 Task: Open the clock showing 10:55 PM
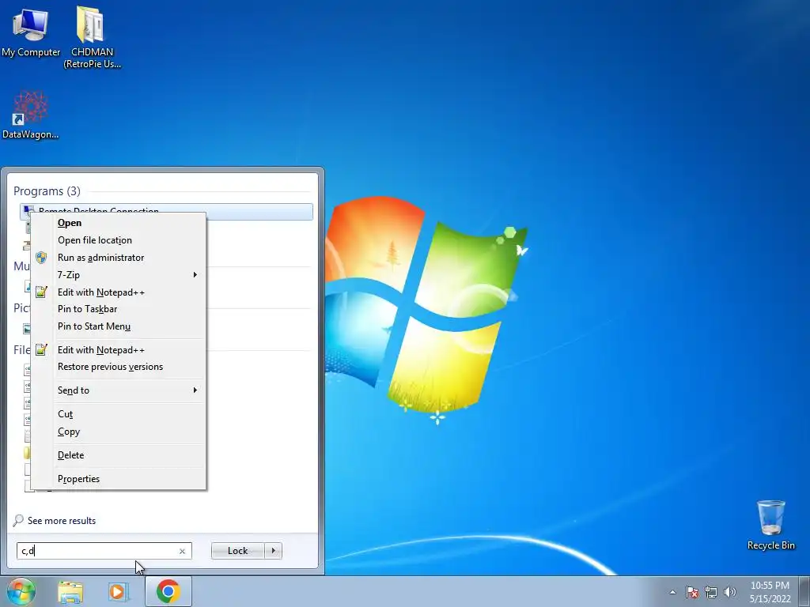tap(770, 592)
